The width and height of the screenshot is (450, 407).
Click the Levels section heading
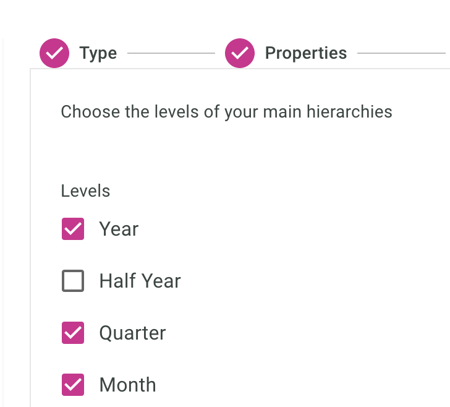pyautogui.click(x=85, y=191)
